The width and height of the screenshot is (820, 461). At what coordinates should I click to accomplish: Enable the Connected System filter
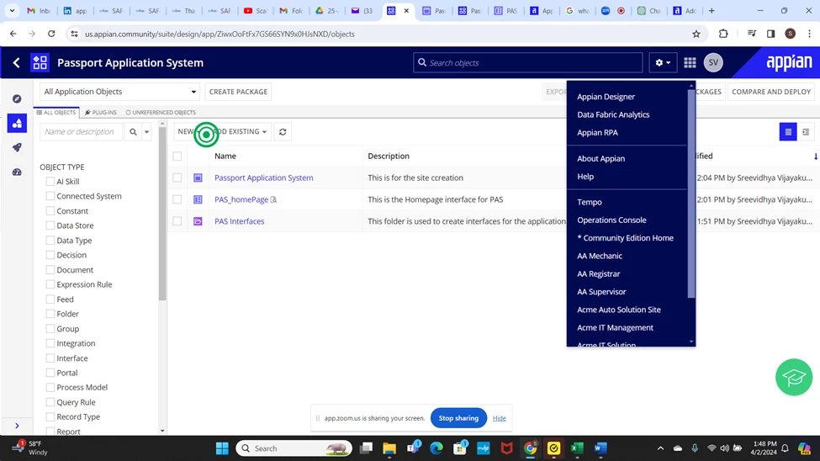pyautogui.click(x=50, y=196)
